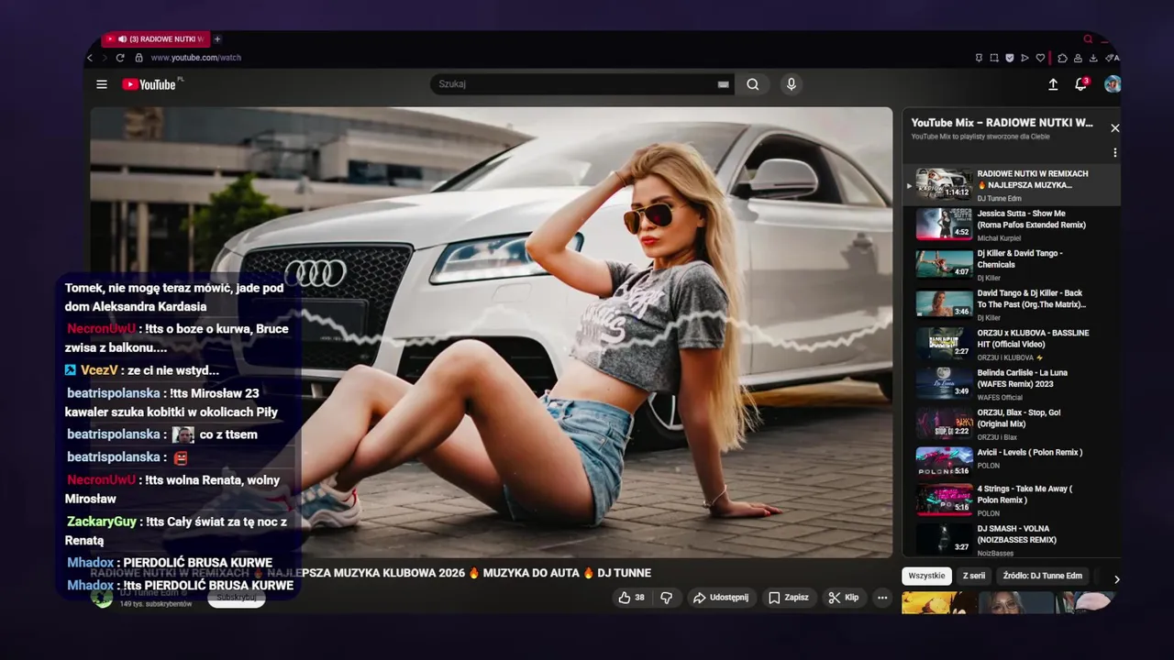The height and width of the screenshot is (660, 1174).
Task: Open the account avatar menu
Action: click(1112, 84)
